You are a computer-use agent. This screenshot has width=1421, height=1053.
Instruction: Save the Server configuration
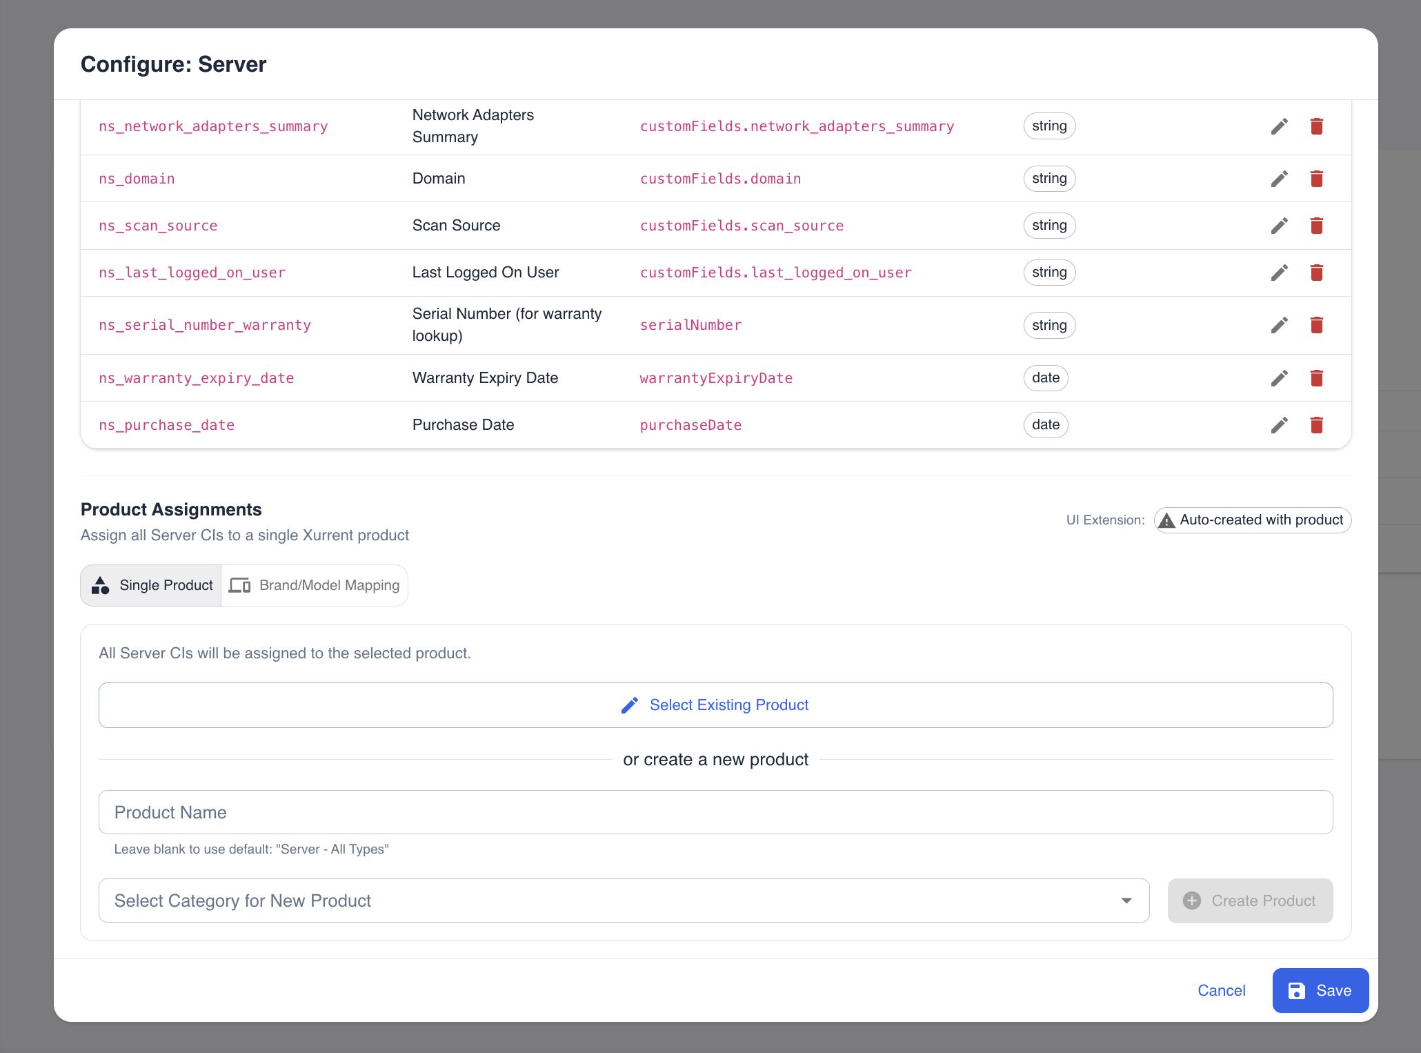1320,990
